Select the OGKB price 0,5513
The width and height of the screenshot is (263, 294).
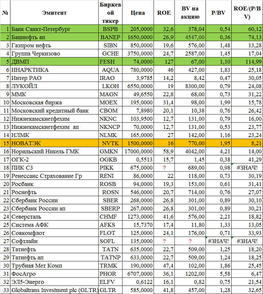click(138, 160)
